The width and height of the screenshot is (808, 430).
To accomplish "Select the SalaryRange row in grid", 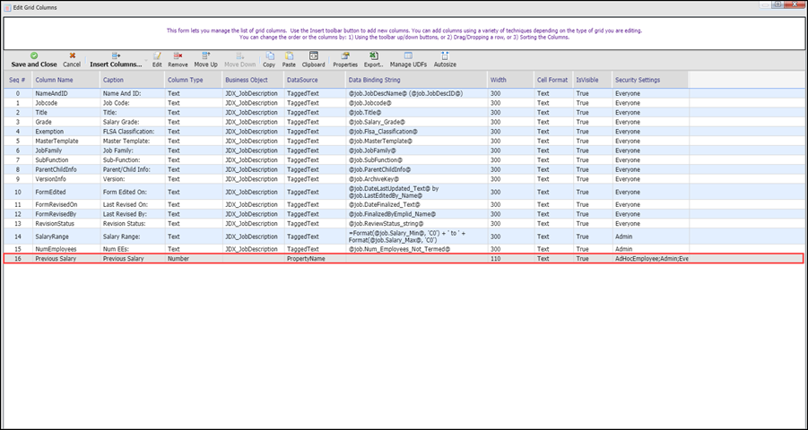I will click(404, 236).
